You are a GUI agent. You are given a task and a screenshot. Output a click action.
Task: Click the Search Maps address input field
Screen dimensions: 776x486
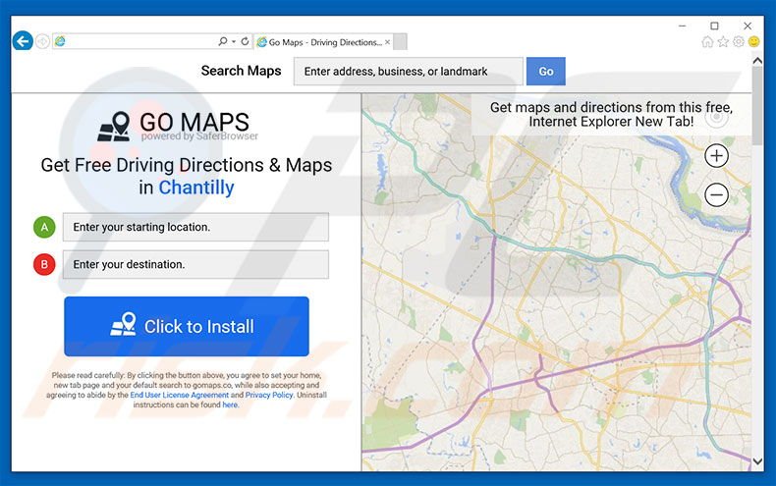[x=409, y=72]
